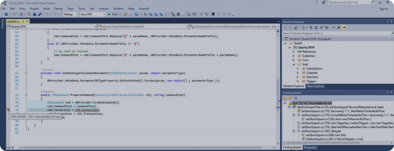Switch to the Team Explorer tab
394x151 pixels.
pyautogui.click(x=315, y=86)
